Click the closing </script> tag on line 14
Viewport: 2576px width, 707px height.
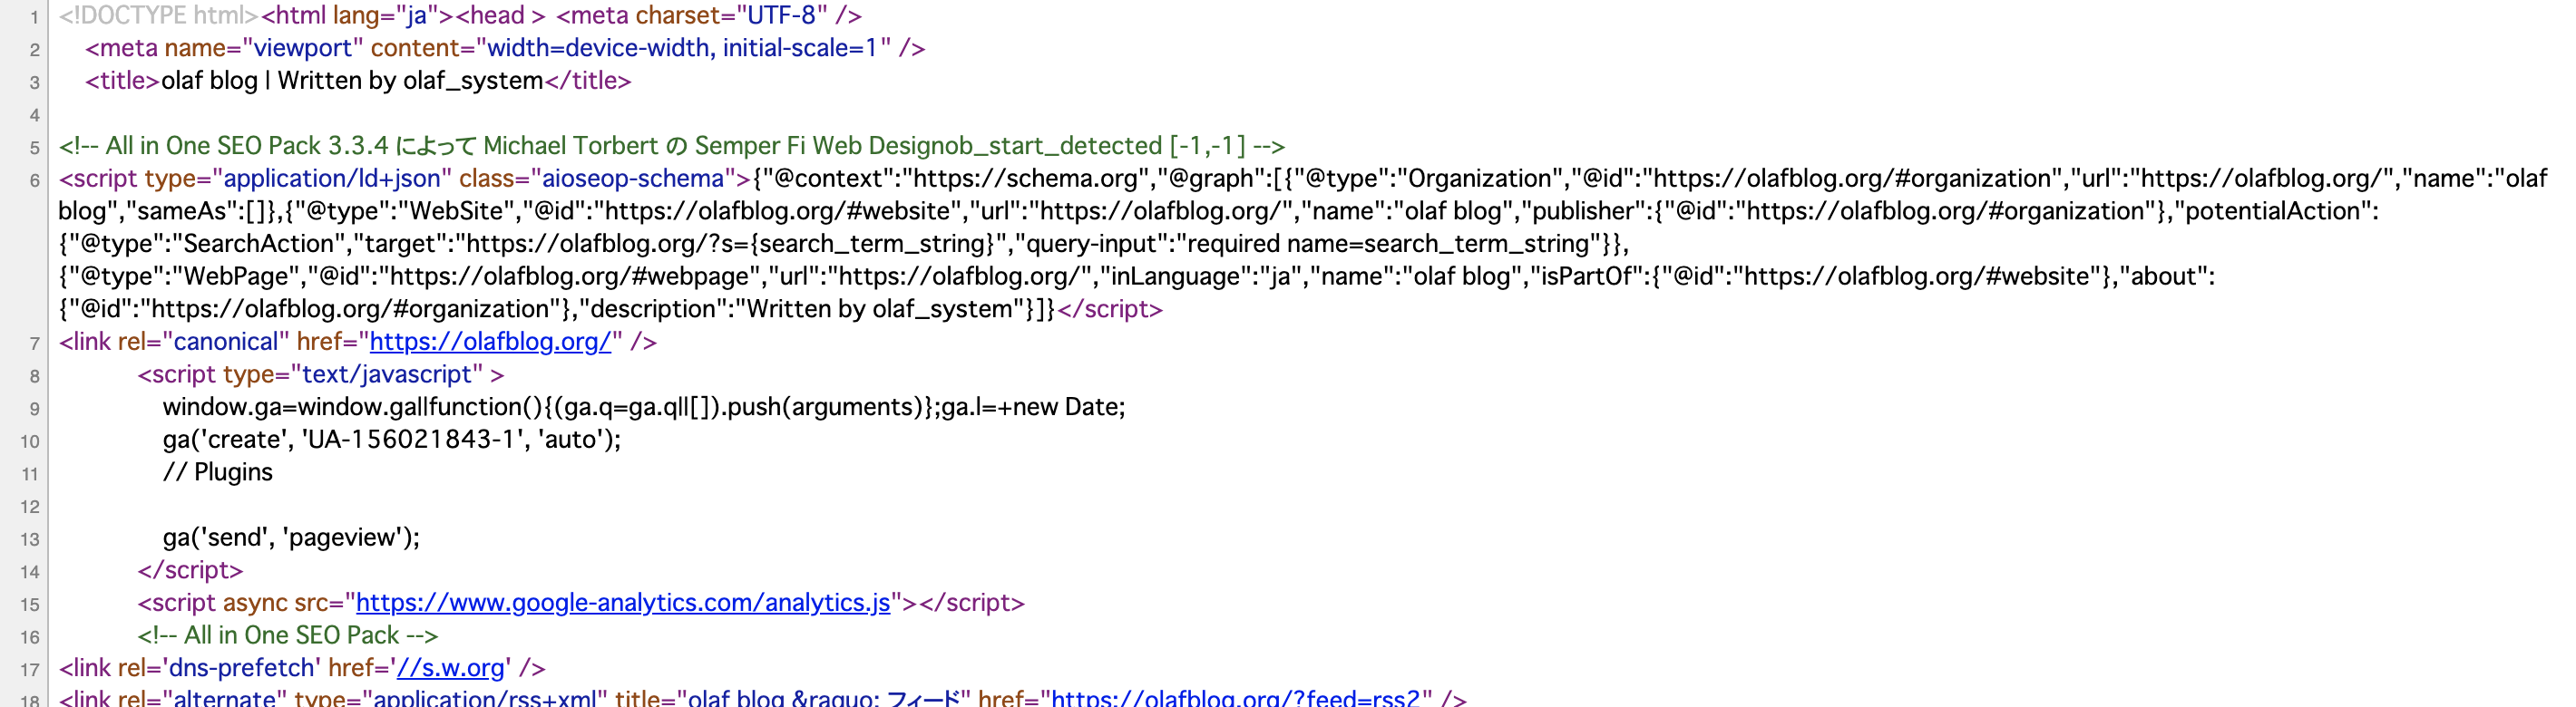pos(190,570)
